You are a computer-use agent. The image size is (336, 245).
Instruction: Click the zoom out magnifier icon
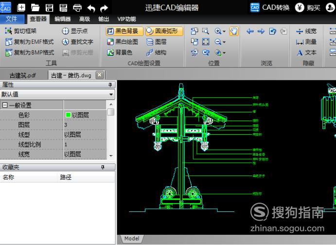coord(218,42)
